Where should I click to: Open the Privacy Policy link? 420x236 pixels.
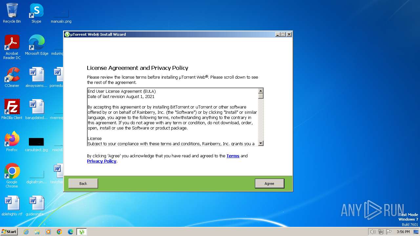point(102,161)
